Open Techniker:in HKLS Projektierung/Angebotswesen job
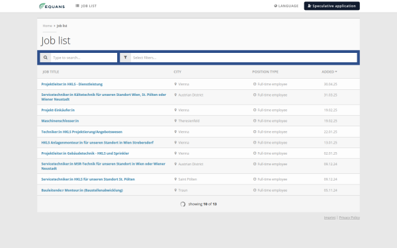The width and height of the screenshot is (397, 248). tap(82, 132)
